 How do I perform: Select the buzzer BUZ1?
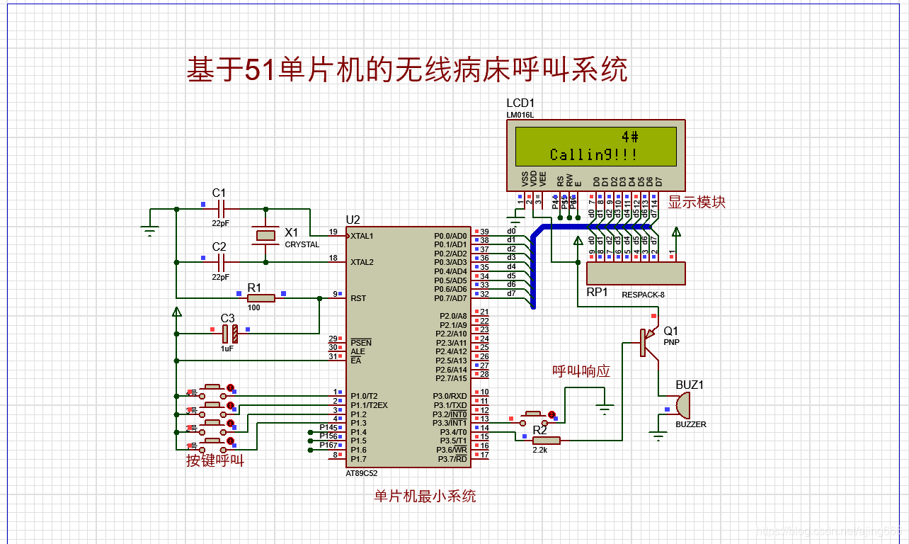(x=683, y=404)
